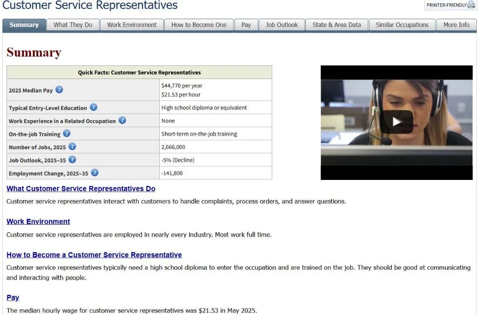Open help icon for Work Experience in Related Occupation

(x=122, y=120)
